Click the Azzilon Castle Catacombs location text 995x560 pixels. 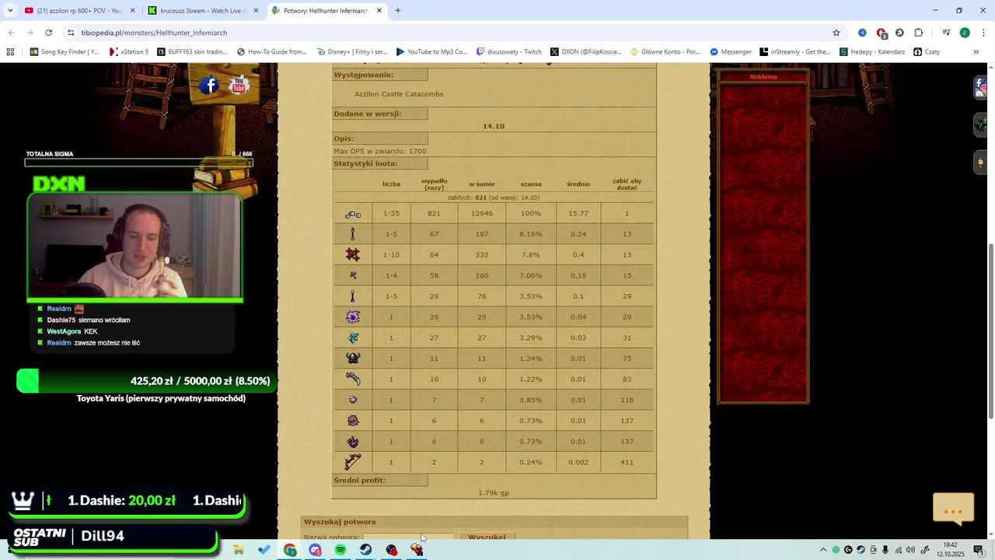(399, 94)
